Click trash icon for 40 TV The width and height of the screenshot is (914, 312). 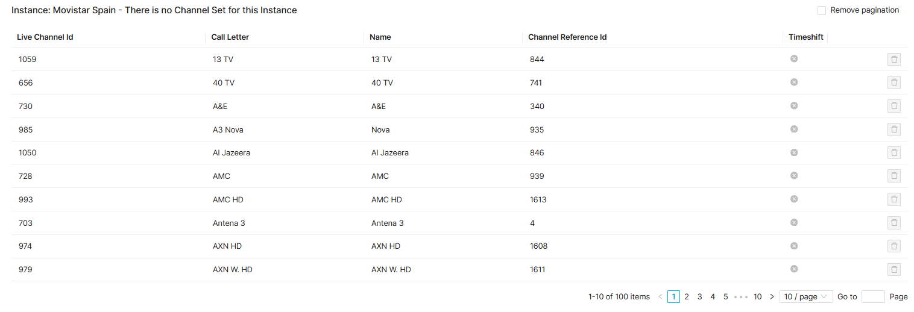pyautogui.click(x=894, y=83)
